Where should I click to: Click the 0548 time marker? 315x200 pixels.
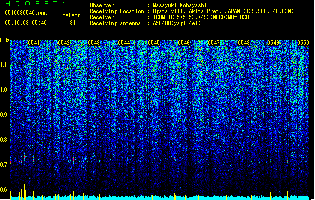(x=244, y=43)
